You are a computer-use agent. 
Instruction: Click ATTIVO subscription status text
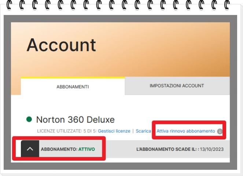coord(86,149)
